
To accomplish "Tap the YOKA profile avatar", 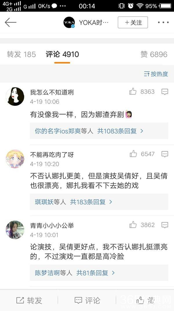I will coord(69,22).
